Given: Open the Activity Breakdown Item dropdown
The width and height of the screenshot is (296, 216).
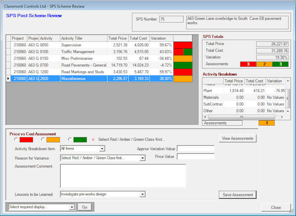Looking at the screenshot, I should click(102, 149).
